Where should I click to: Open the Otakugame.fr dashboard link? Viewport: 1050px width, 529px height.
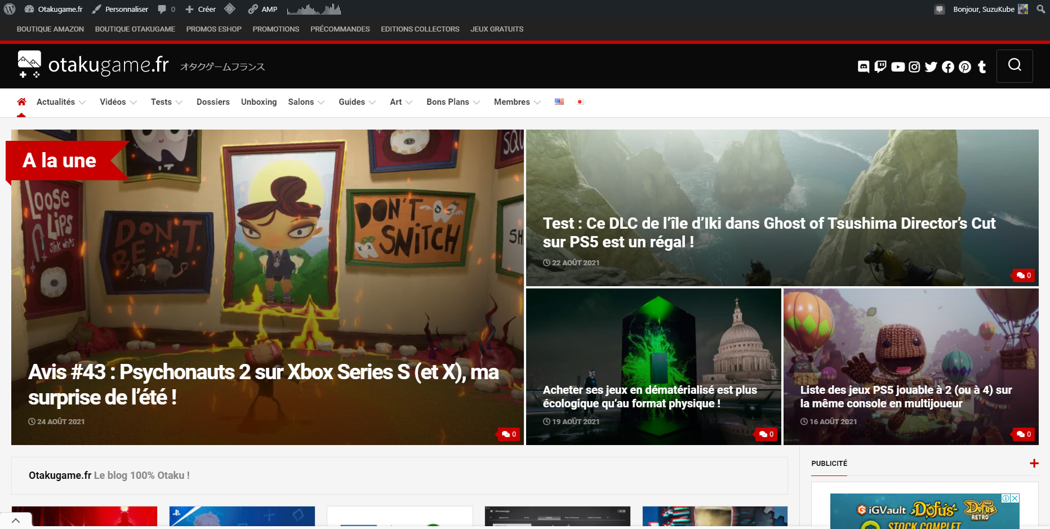click(54, 9)
